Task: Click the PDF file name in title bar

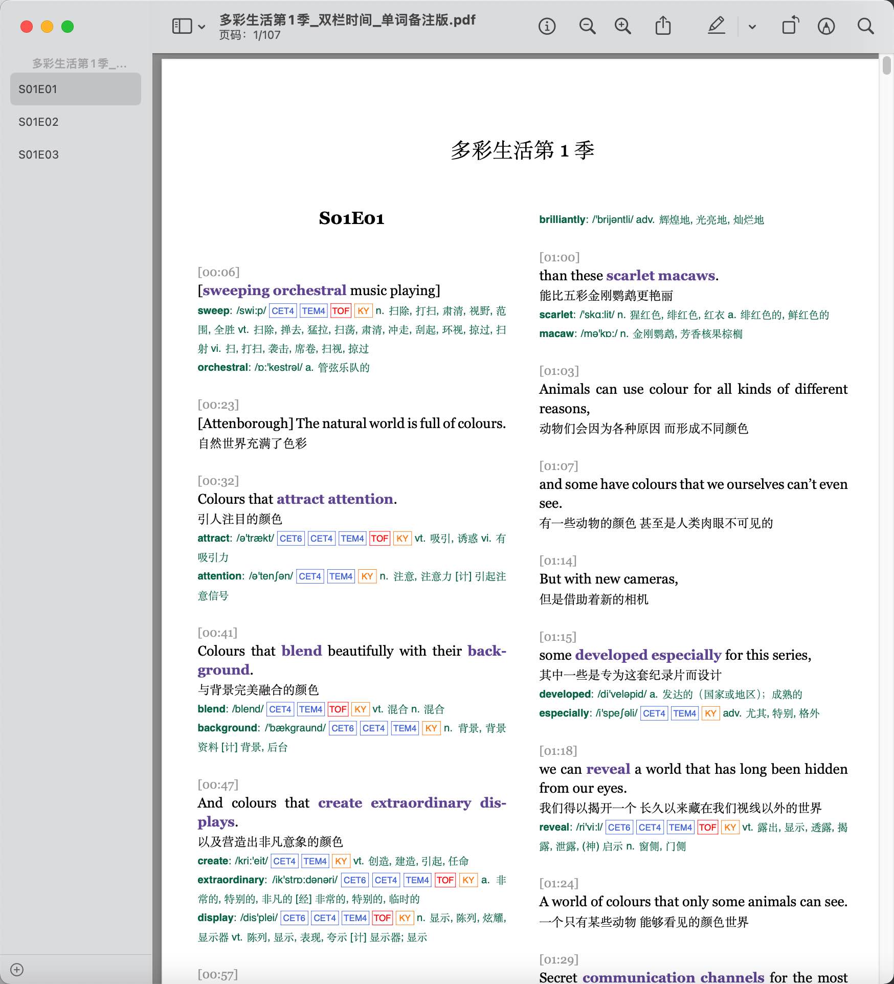Action: (347, 20)
